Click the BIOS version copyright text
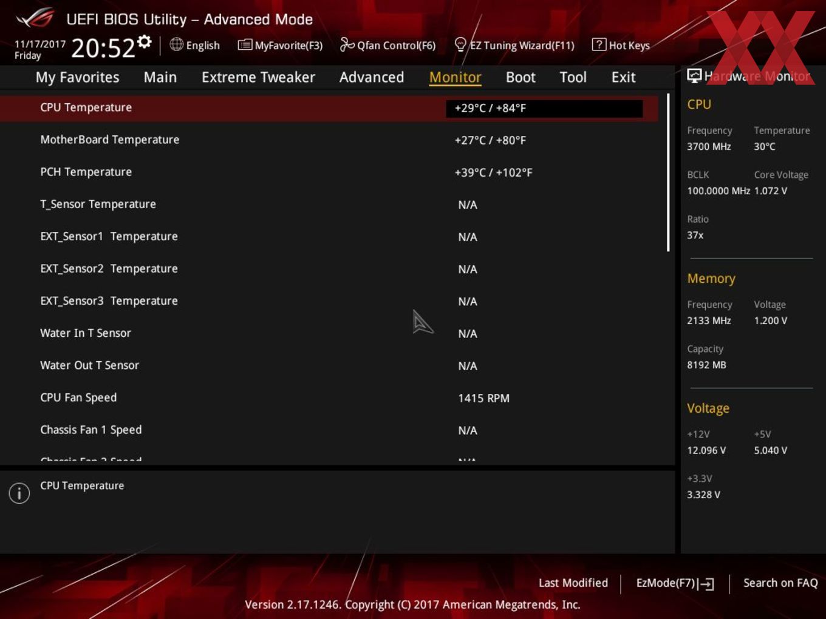Viewport: 826px width, 619px height. click(412, 604)
